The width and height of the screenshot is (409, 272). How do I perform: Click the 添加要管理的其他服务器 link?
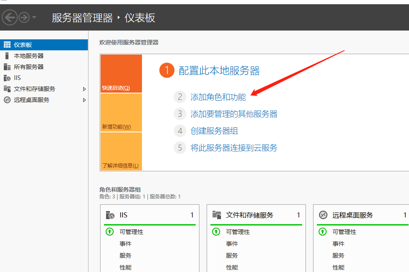pos(234,114)
